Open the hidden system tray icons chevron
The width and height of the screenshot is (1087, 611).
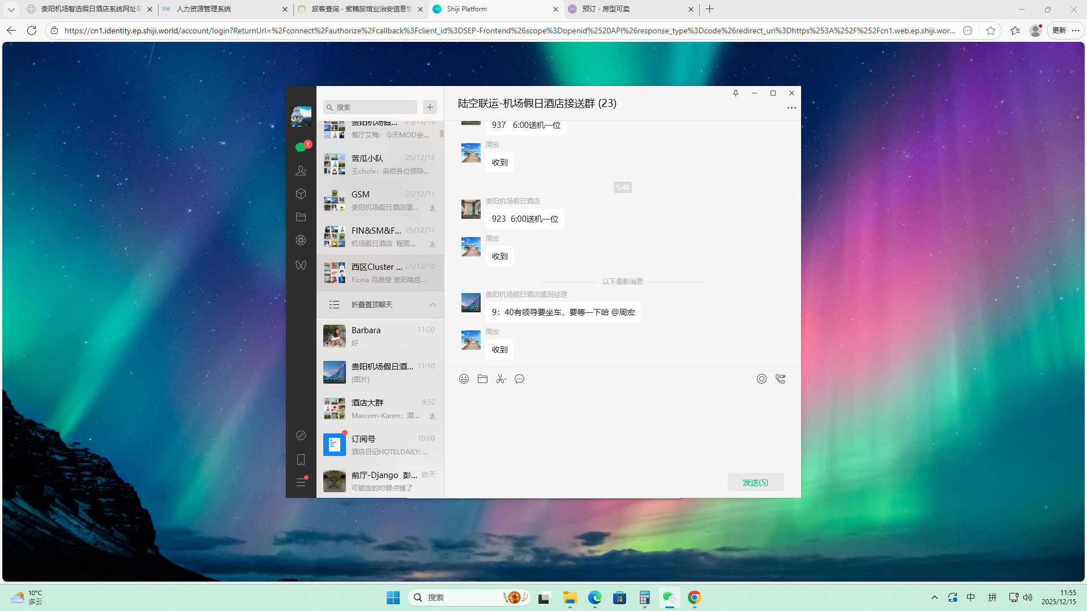934,597
